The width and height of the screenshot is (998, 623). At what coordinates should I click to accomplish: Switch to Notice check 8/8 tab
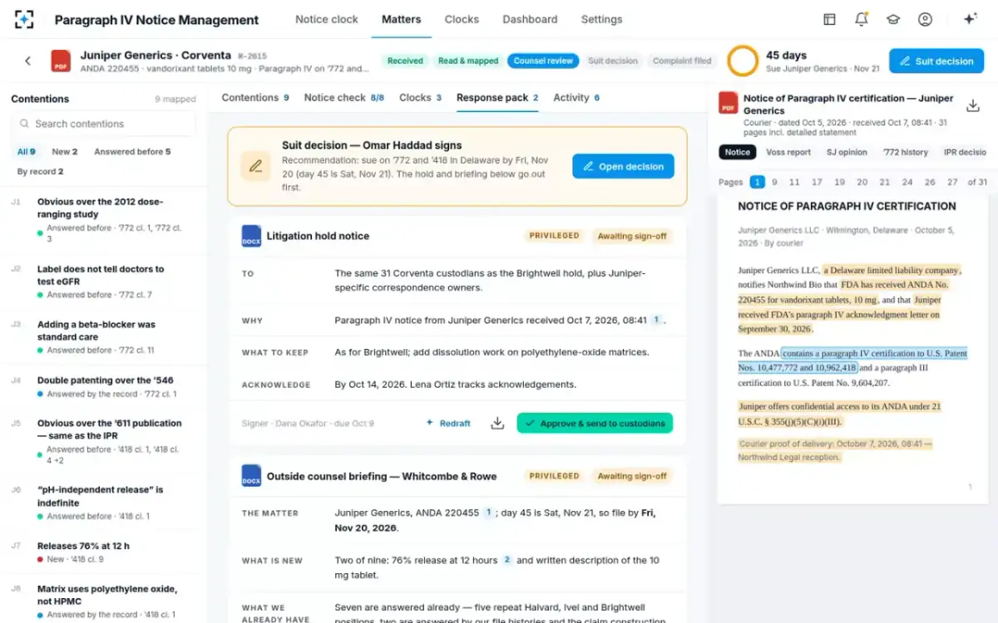(344, 97)
